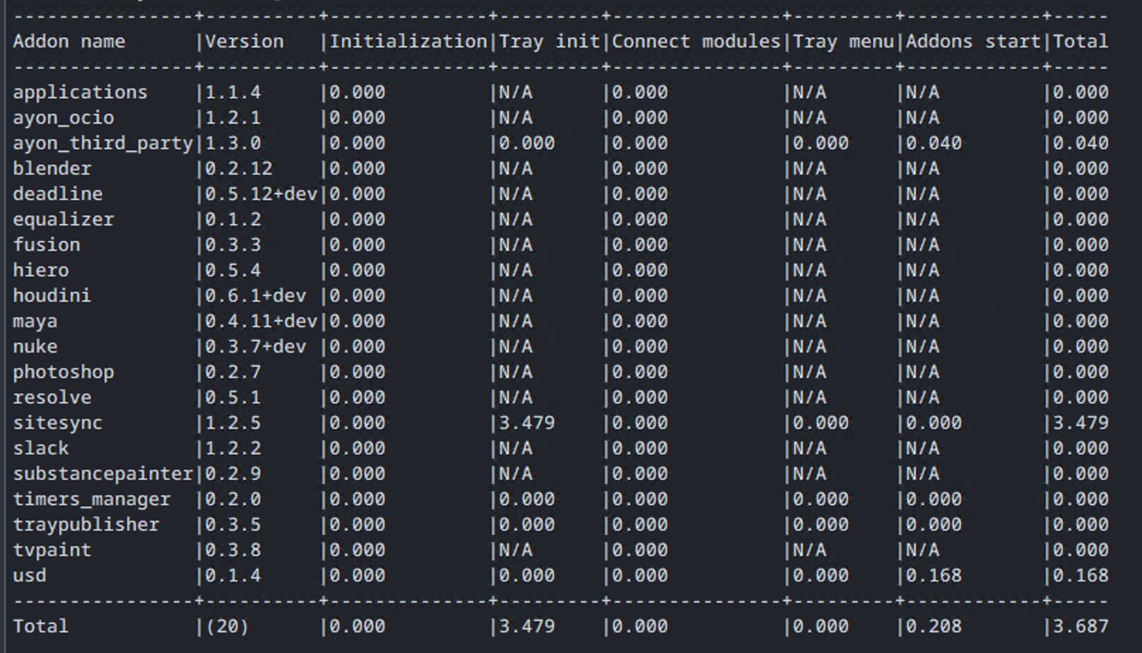Viewport: 1142px width, 653px height.
Task: Click the 'slack' addon name
Action: tap(41, 449)
